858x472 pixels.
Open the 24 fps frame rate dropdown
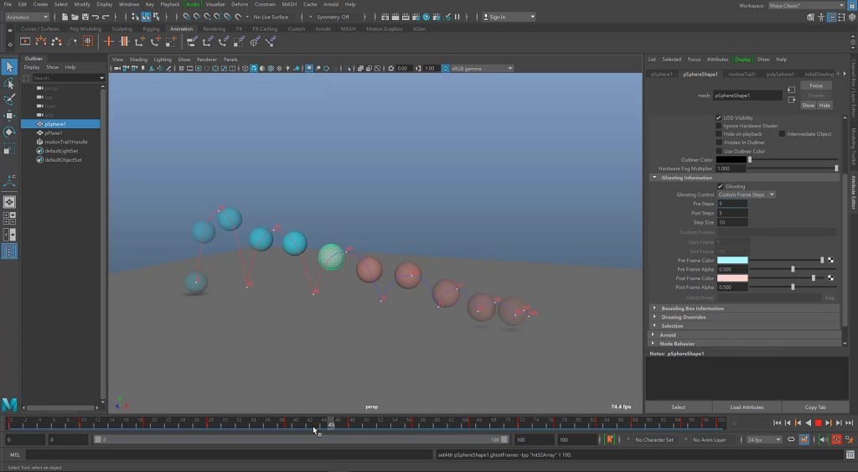point(764,439)
